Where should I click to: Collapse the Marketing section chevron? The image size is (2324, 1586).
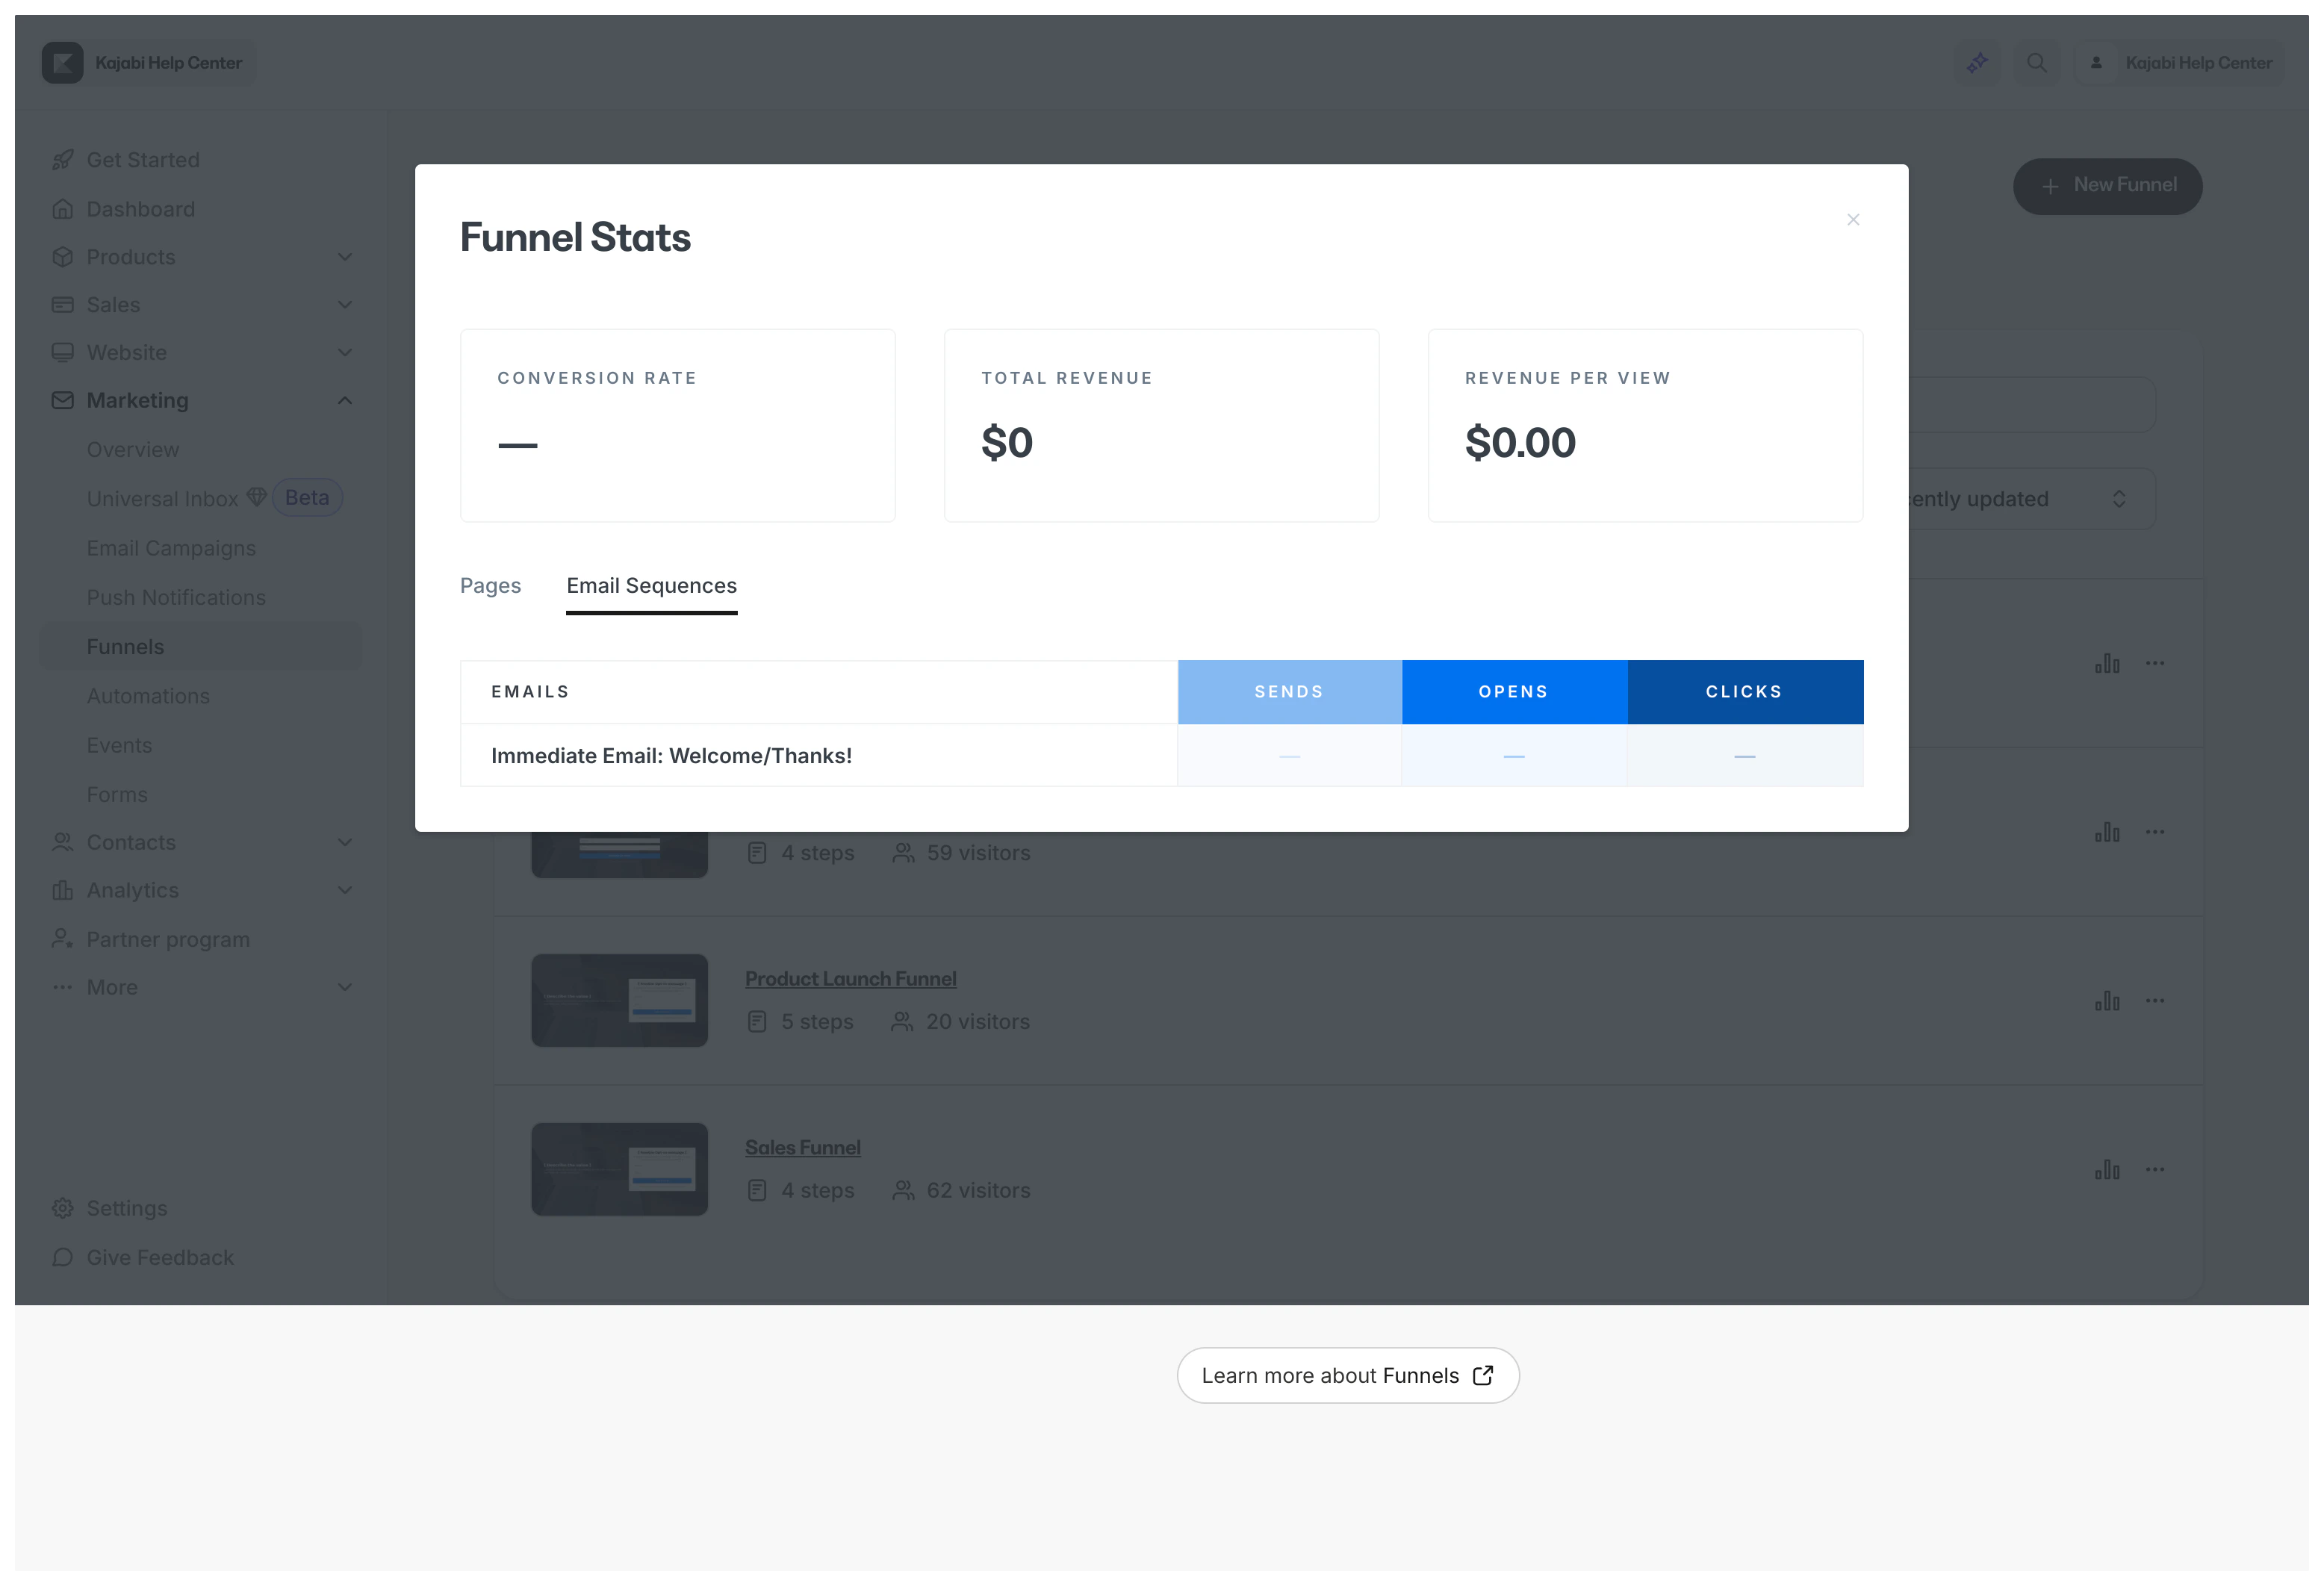click(x=345, y=400)
